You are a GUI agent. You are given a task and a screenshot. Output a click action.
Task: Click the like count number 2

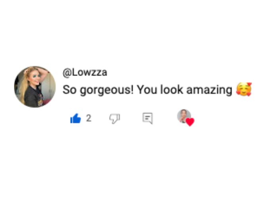[89, 118]
